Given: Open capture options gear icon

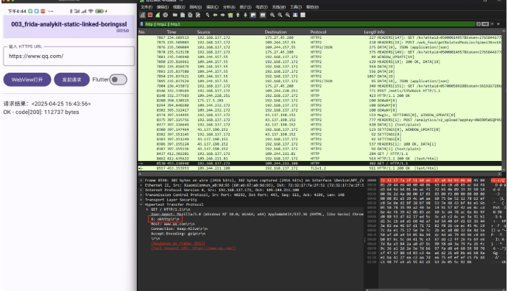Looking at the screenshot, I should coord(165,15).
